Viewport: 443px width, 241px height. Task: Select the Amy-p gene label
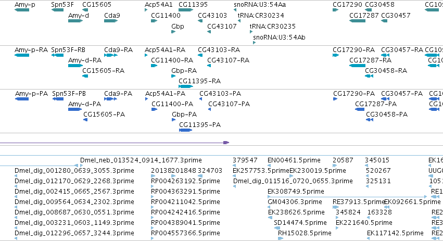click(x=25, y=5)
